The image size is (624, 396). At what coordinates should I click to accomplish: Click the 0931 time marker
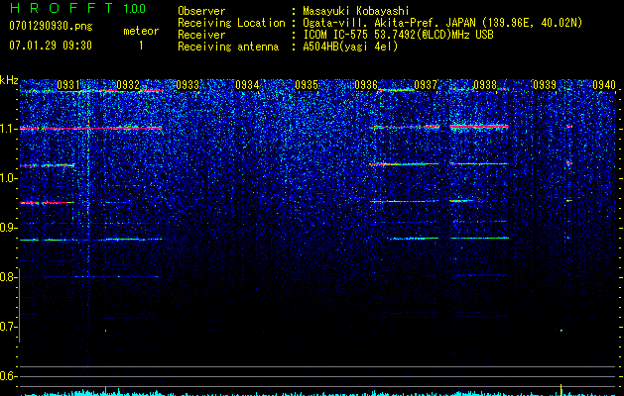tap(68, 85)
